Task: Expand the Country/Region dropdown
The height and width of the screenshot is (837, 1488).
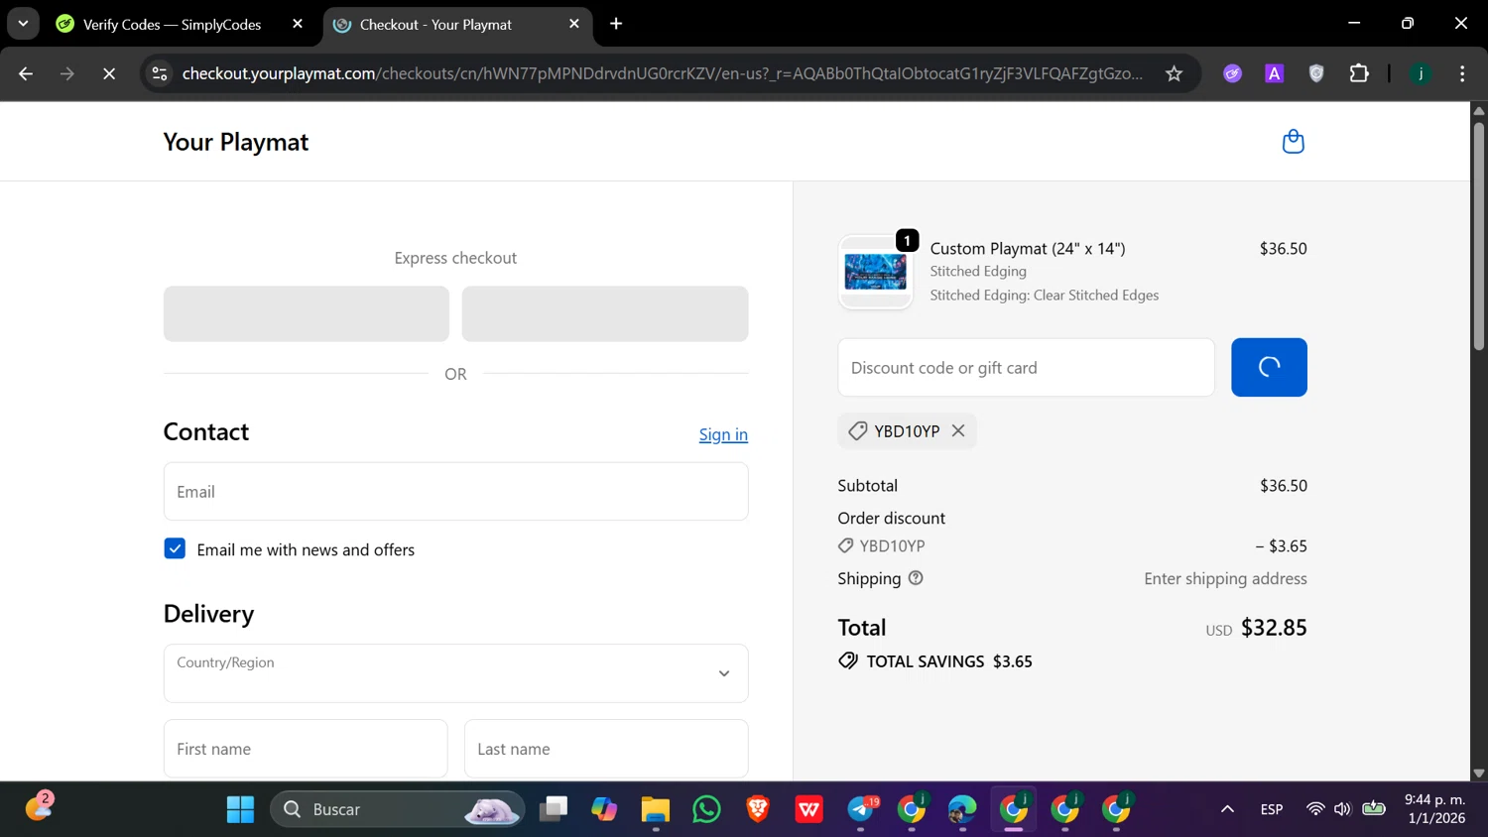Action: (455, 673)
